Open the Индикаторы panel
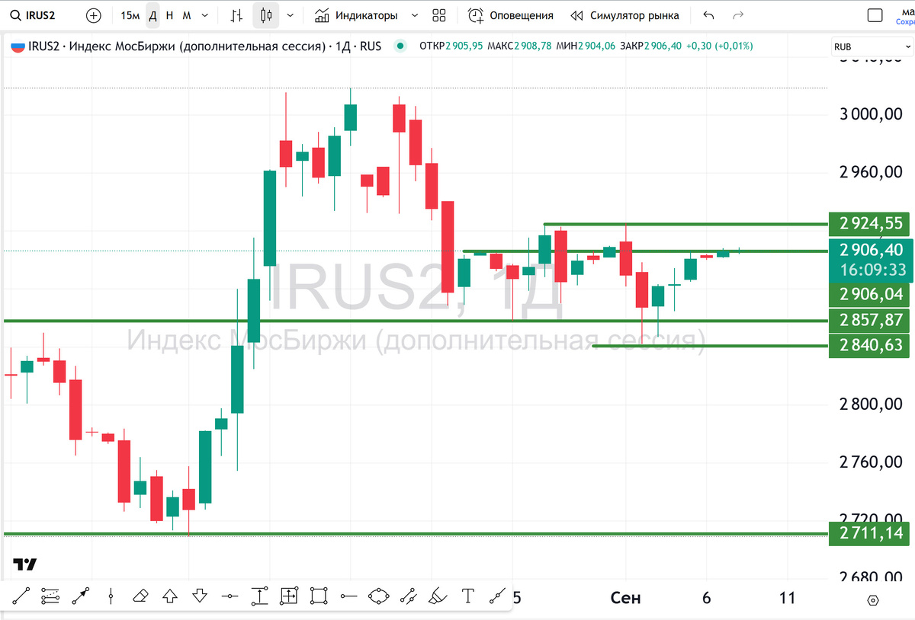The image size is (915, 620). tap(356, 15)
